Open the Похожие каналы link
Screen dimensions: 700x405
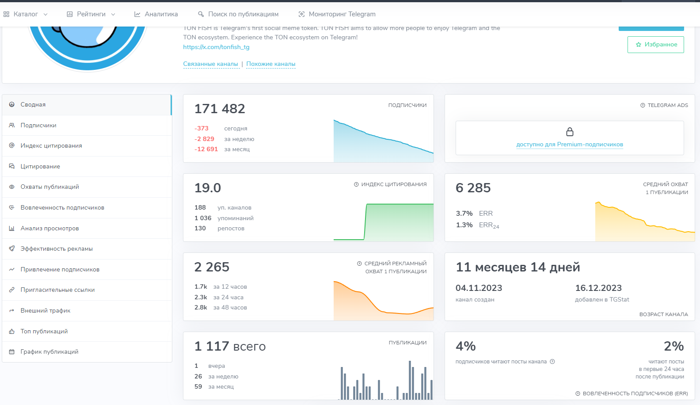pyautogui.click(x=270, y=64)
